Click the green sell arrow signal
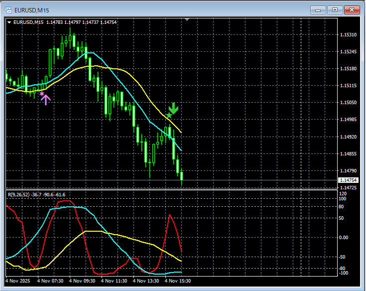 173,108
